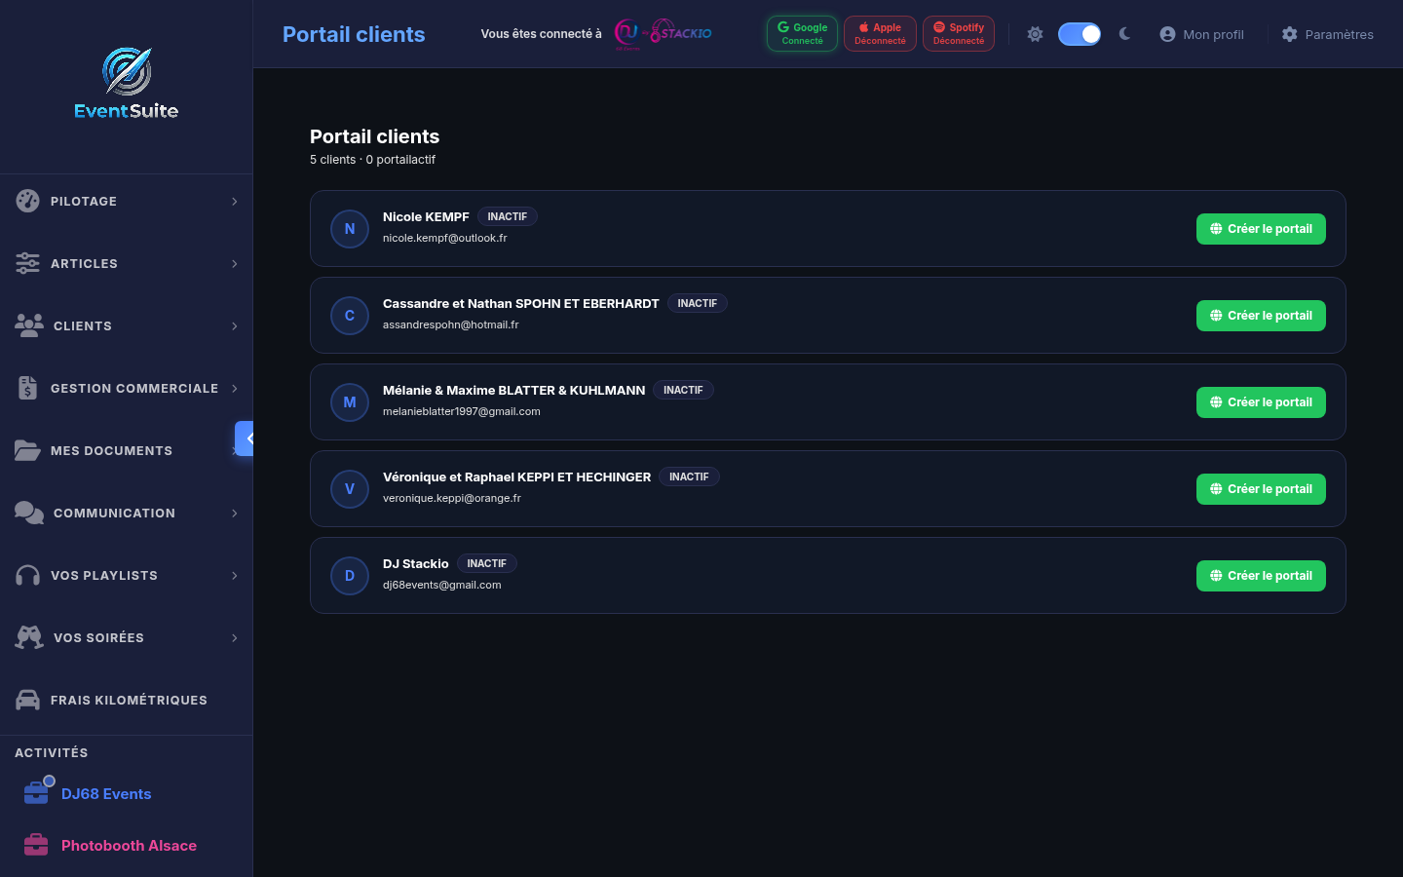Toggle the dark mode switch
Image resolution: width=1403 pixels, height=877 pixels.
click(1079, 33)
